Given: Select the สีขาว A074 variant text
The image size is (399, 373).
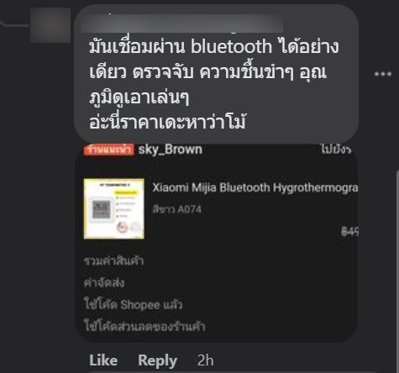Looking at the screenshot, I should point(177,209).
